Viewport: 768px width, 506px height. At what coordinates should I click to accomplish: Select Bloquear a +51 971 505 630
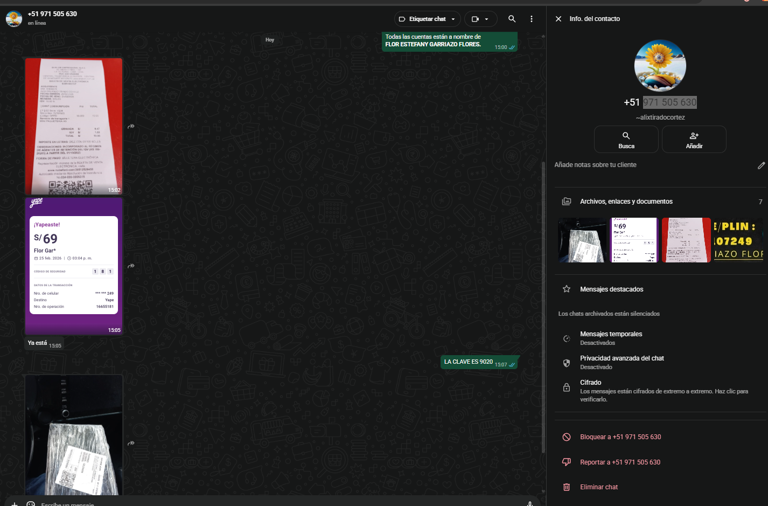pos(620,437)
